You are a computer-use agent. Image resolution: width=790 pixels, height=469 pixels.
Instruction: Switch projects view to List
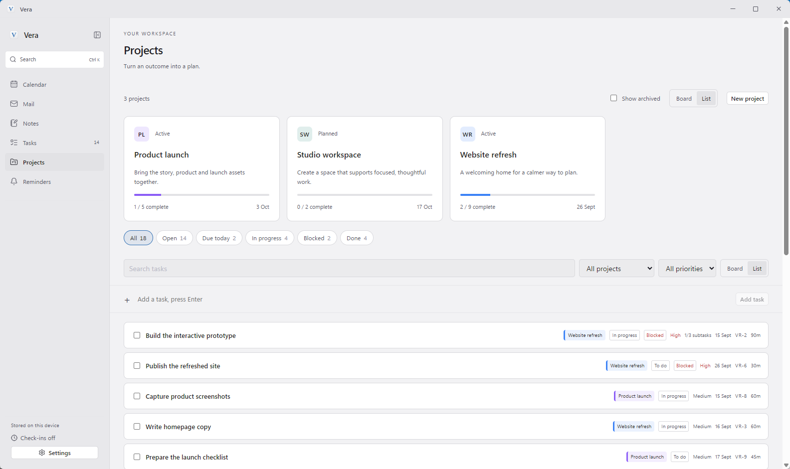click(x=706, y=99)
